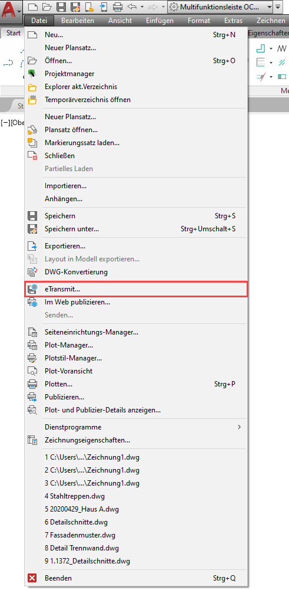The height and width of the screenshot is (590, 289).
Task: Click the undo arrow in the top toolbar
Action: pos(132,6)
